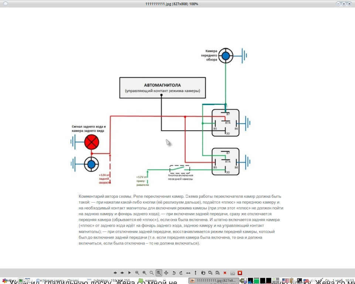
Task: Save file icon in the toolbar
Action: 210,273
